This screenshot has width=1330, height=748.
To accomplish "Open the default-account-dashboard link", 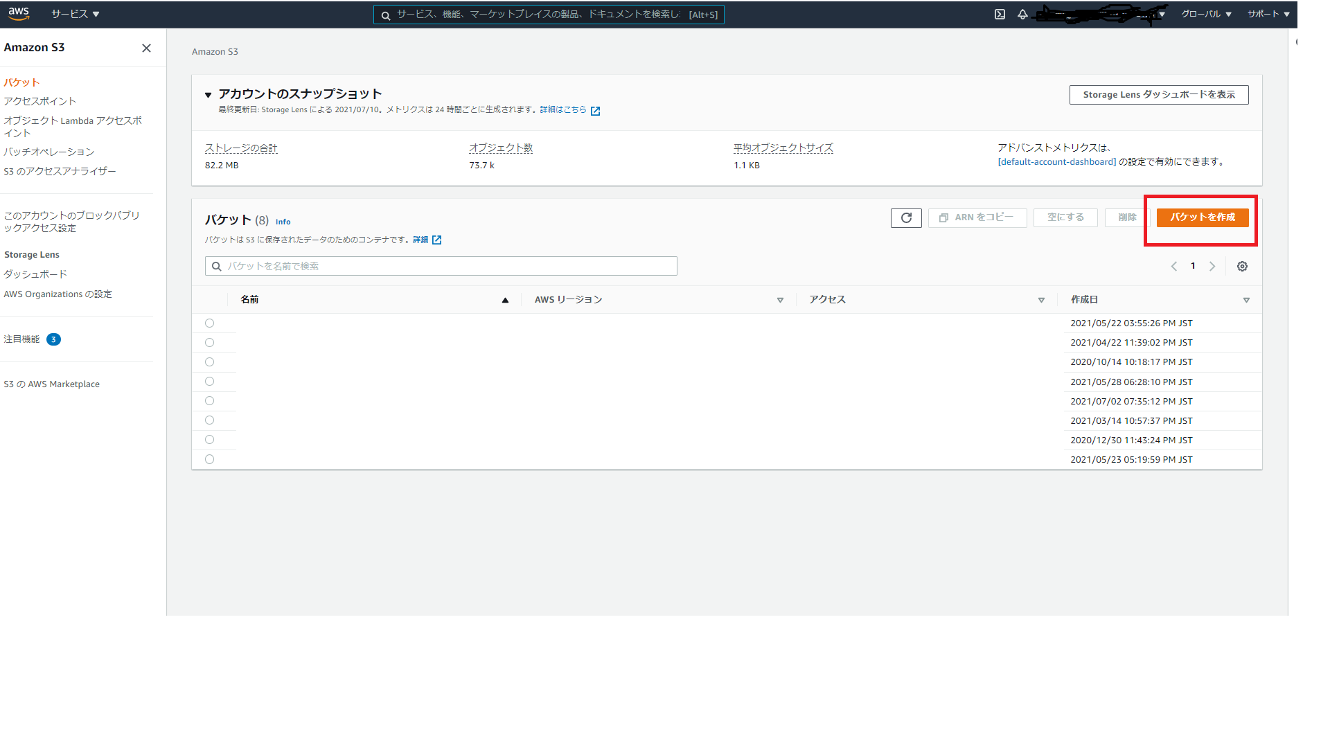I will click(x=1056, y=162).
